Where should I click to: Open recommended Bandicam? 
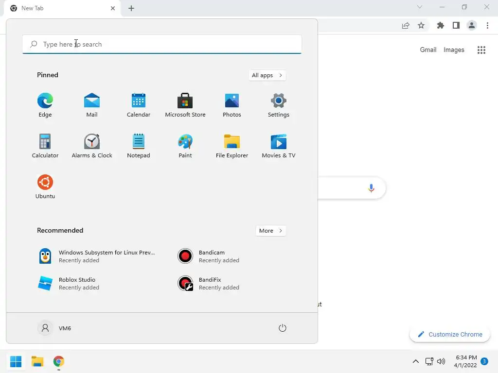209,256
